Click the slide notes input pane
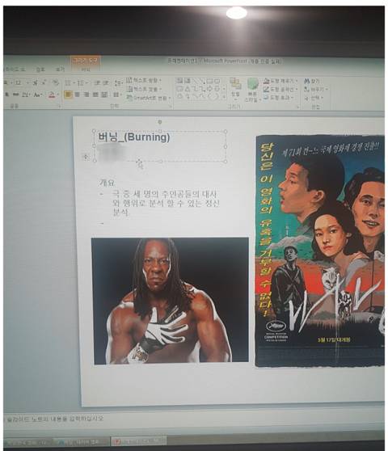The image size is (388, 451). coord(194,419)
